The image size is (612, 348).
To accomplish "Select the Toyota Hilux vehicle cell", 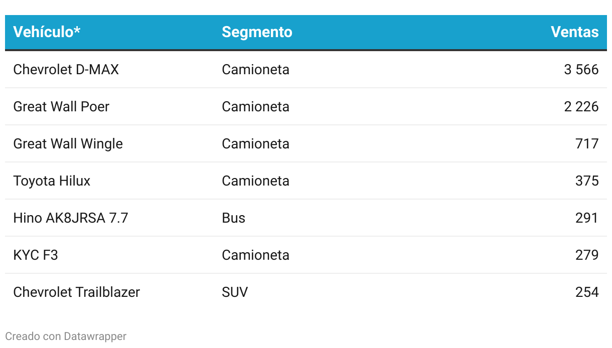I will pos(52,181).
